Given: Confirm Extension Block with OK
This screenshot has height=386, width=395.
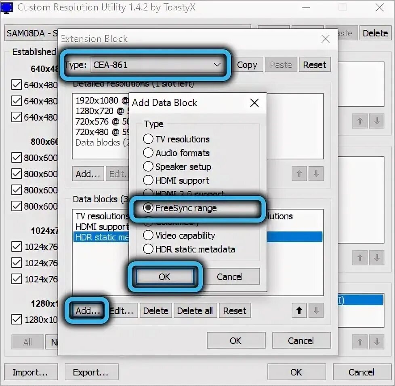Looking at the screenshot, I should 236,341.
